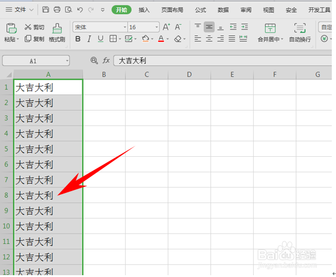Click the Wrap Text (自动换行) button

(x=300, y=32)
